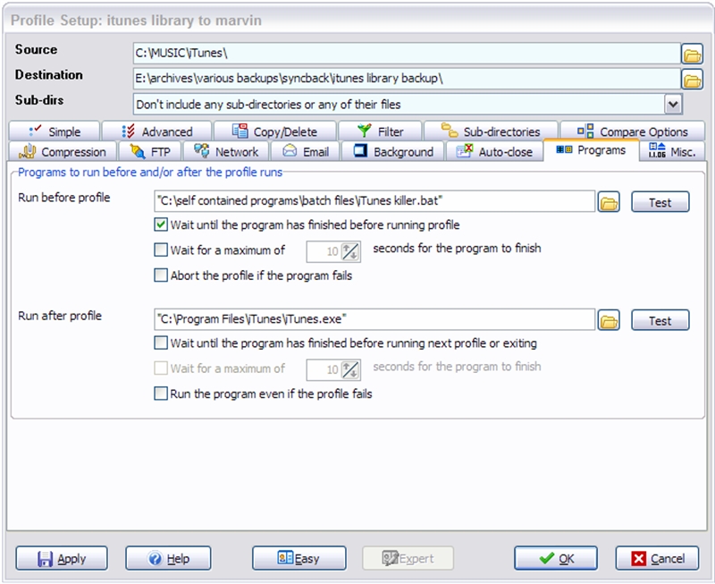Viewport: 715px width, 584px height.
Task: Browse for Destination folder icon
Action: pos(692,80)
